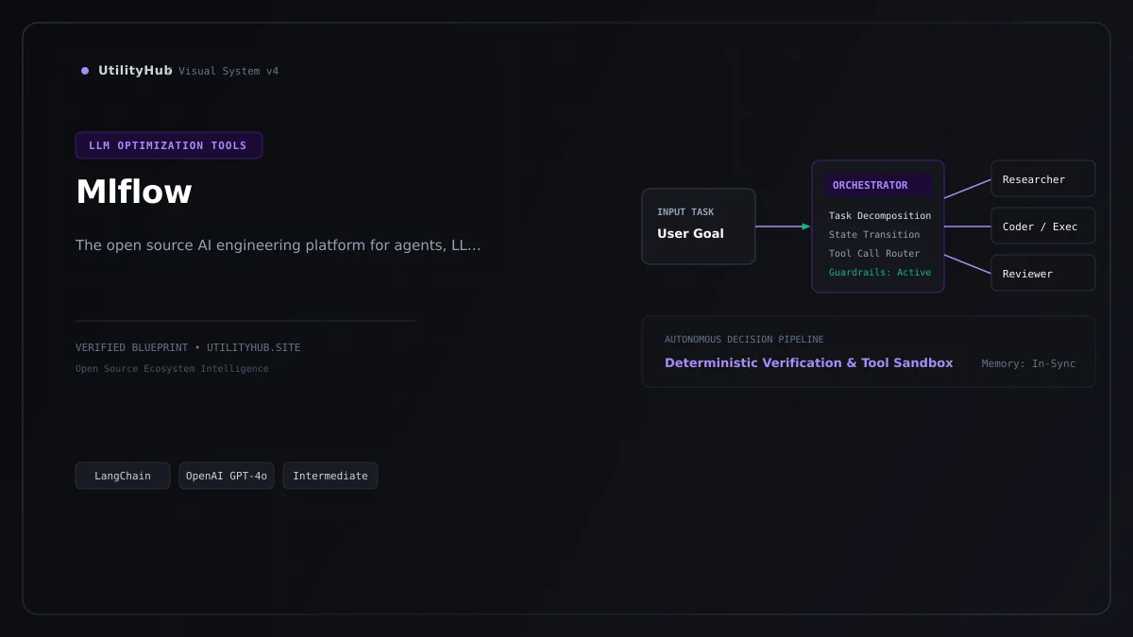1133x637 pixels.
Task: Select the OpenAI GPT-4o tag
Action: pyautogui.click(x=227, y=476)
